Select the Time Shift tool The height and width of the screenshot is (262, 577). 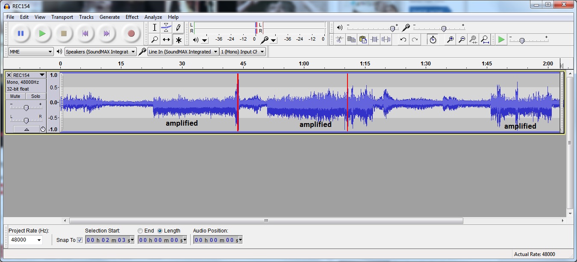tap(166, 40)
